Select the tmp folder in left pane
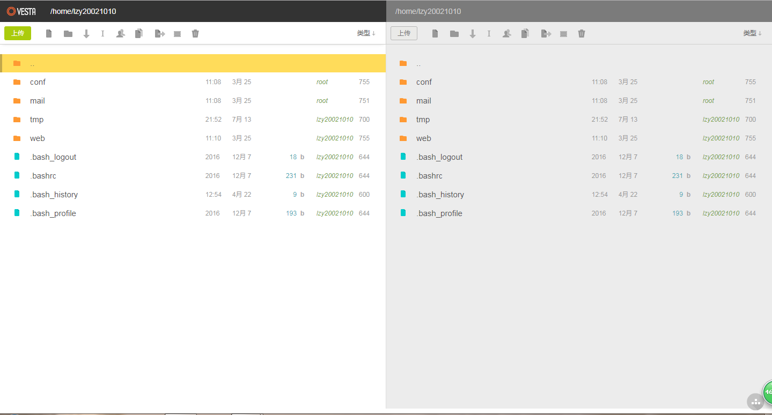772x415 pixels. click(193, 120)
